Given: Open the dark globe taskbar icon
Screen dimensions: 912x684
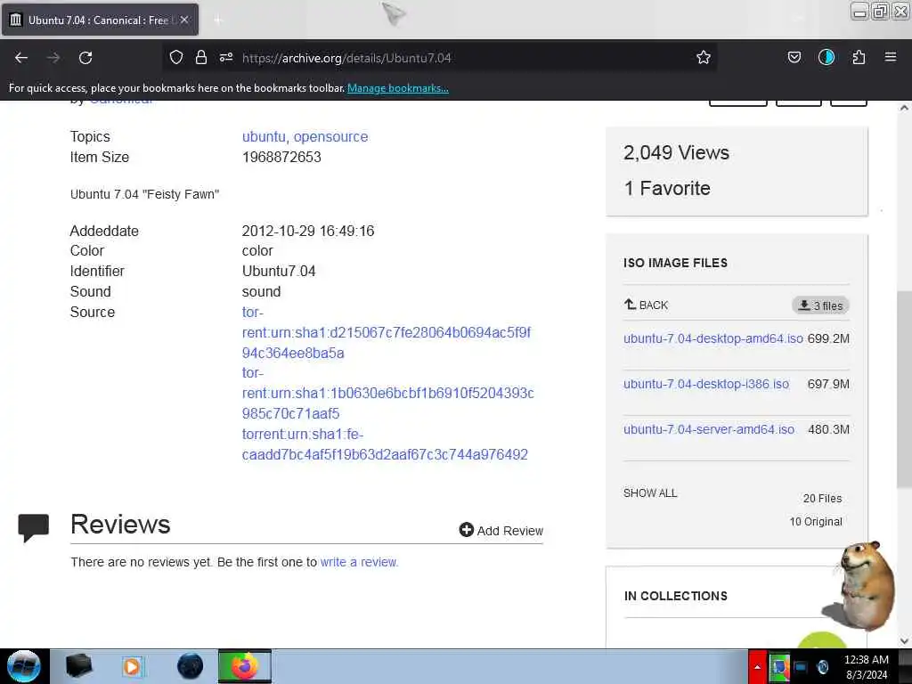Looking at the screenshot, I should click(x=191, y=666).
